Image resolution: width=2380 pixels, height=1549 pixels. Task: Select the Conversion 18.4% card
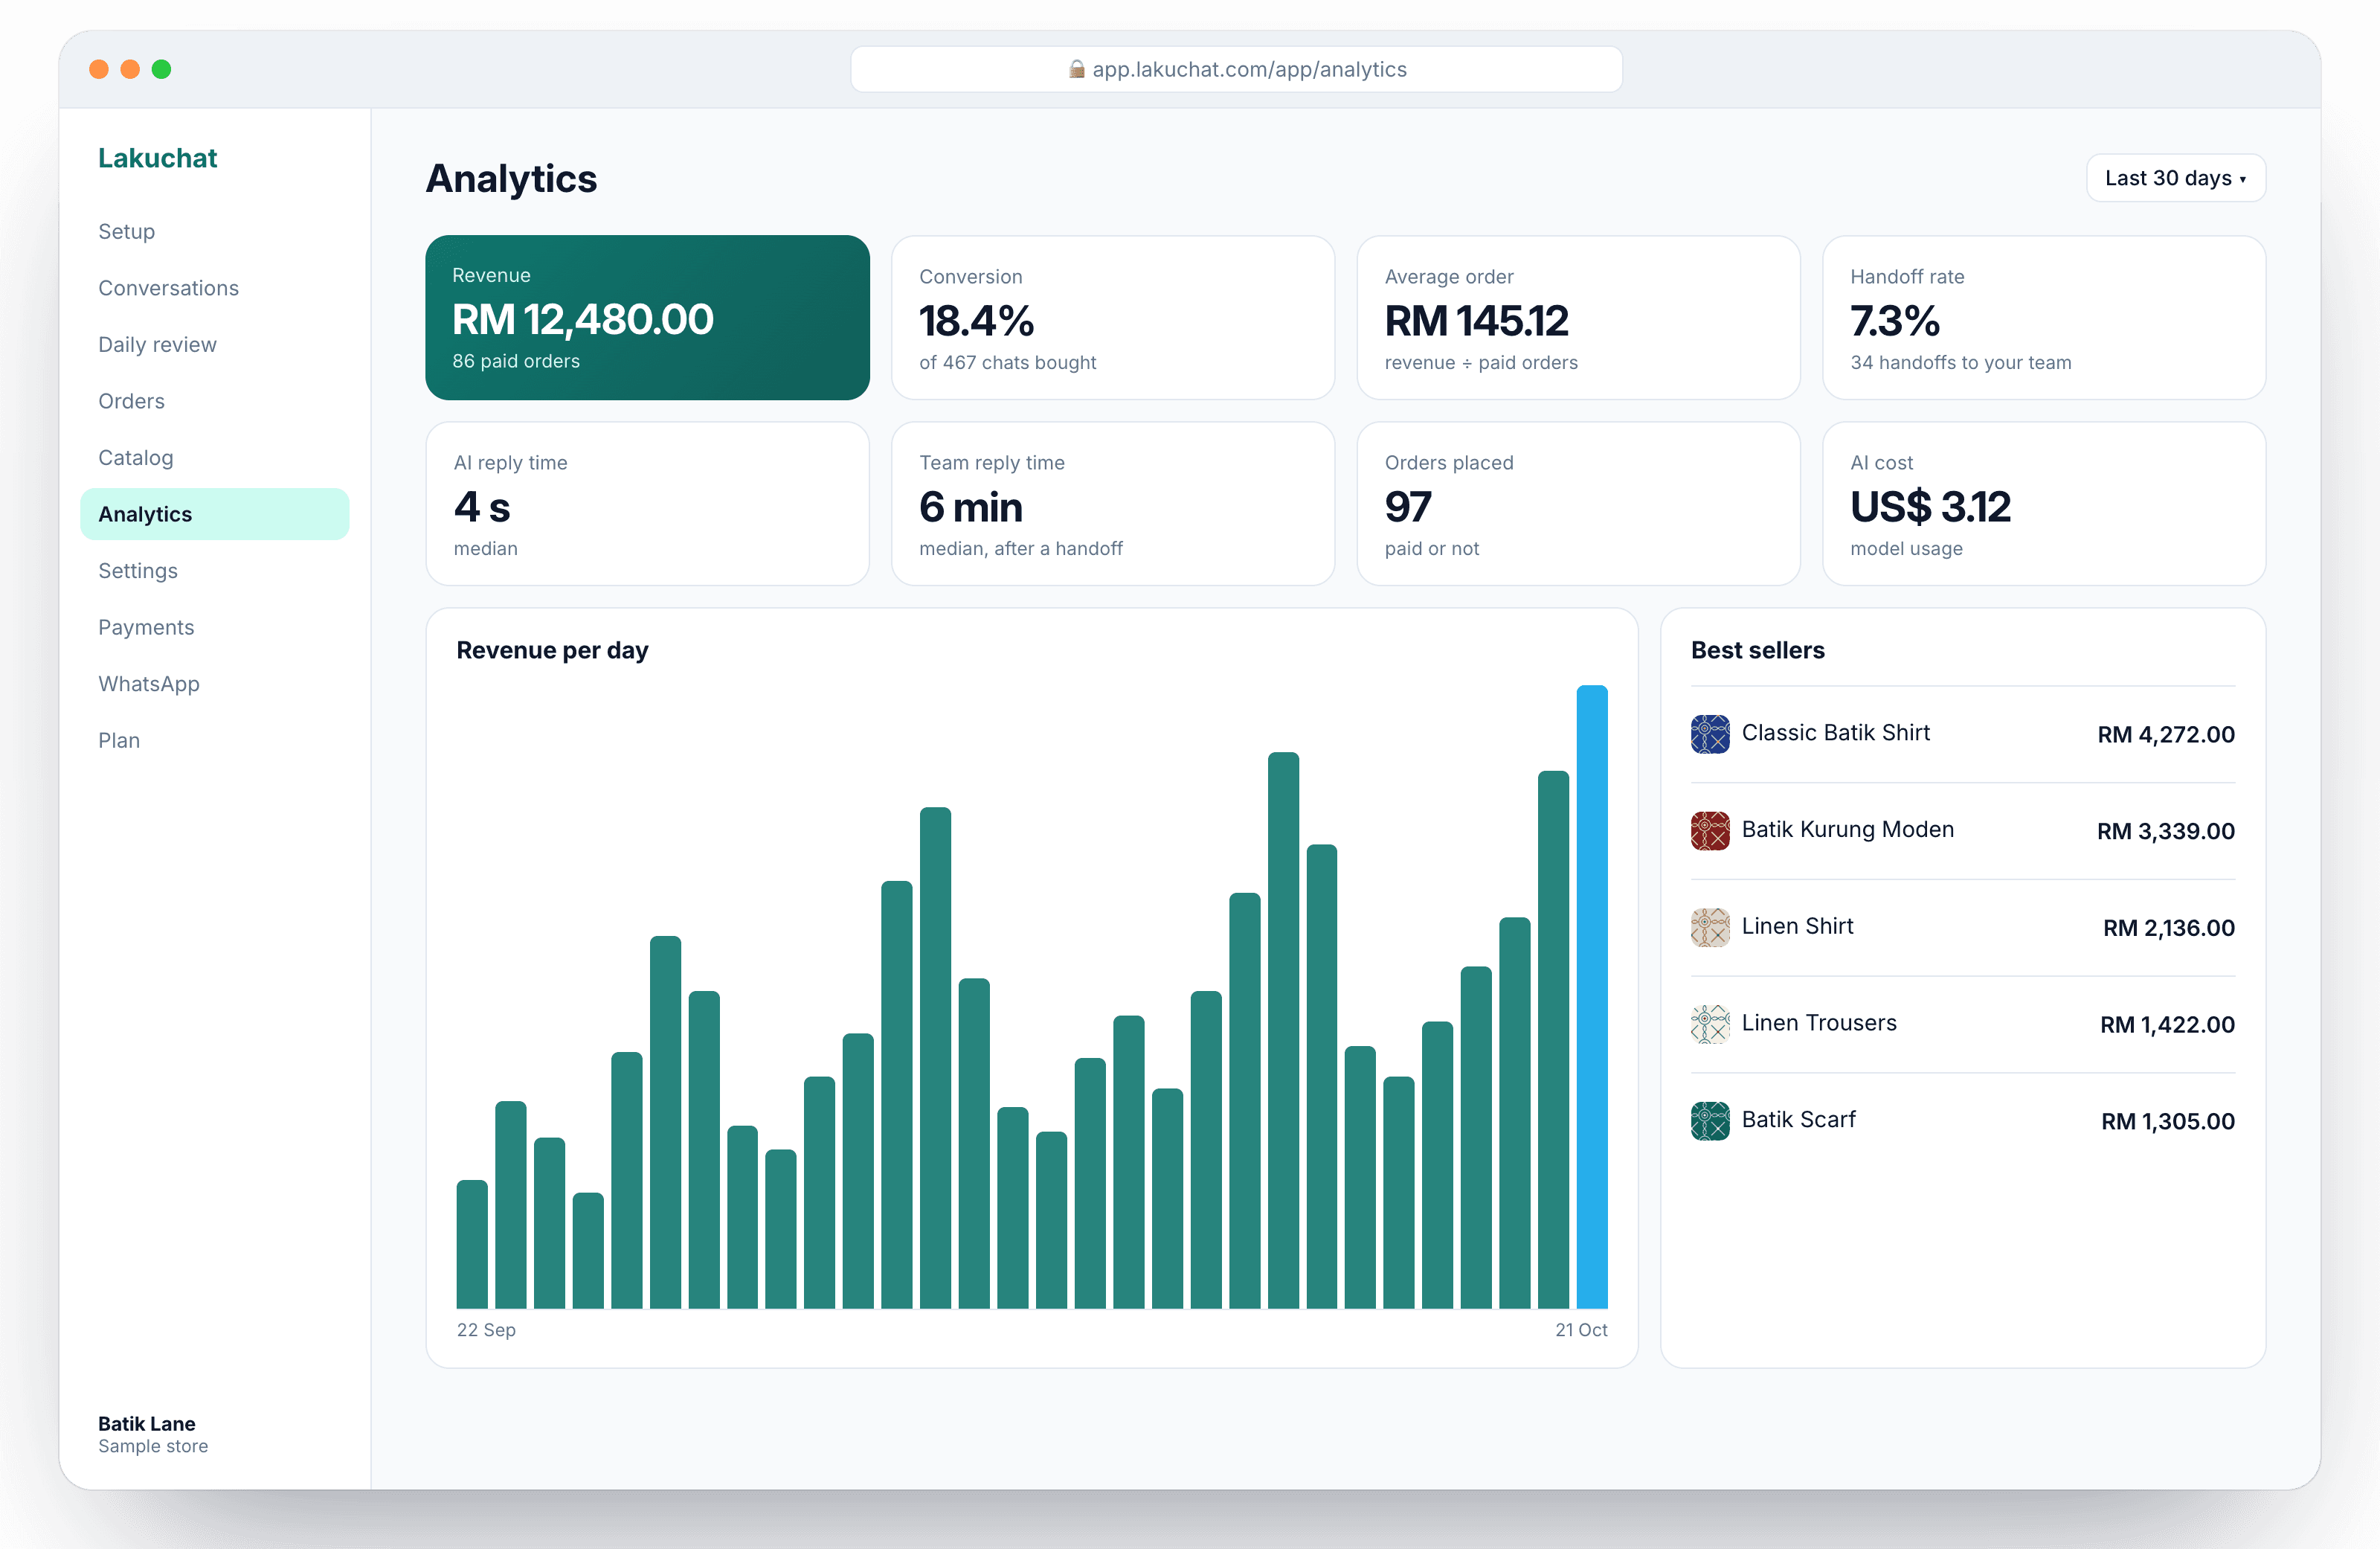1112,317
